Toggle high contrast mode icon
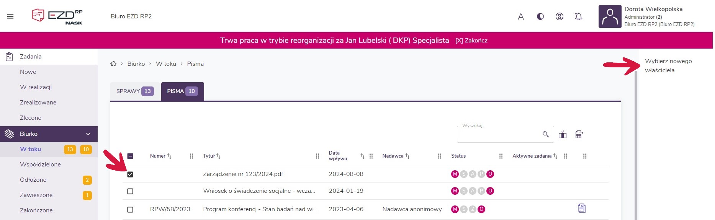The height and width of the screenshot is (220, 715). [x=540, y=16]
